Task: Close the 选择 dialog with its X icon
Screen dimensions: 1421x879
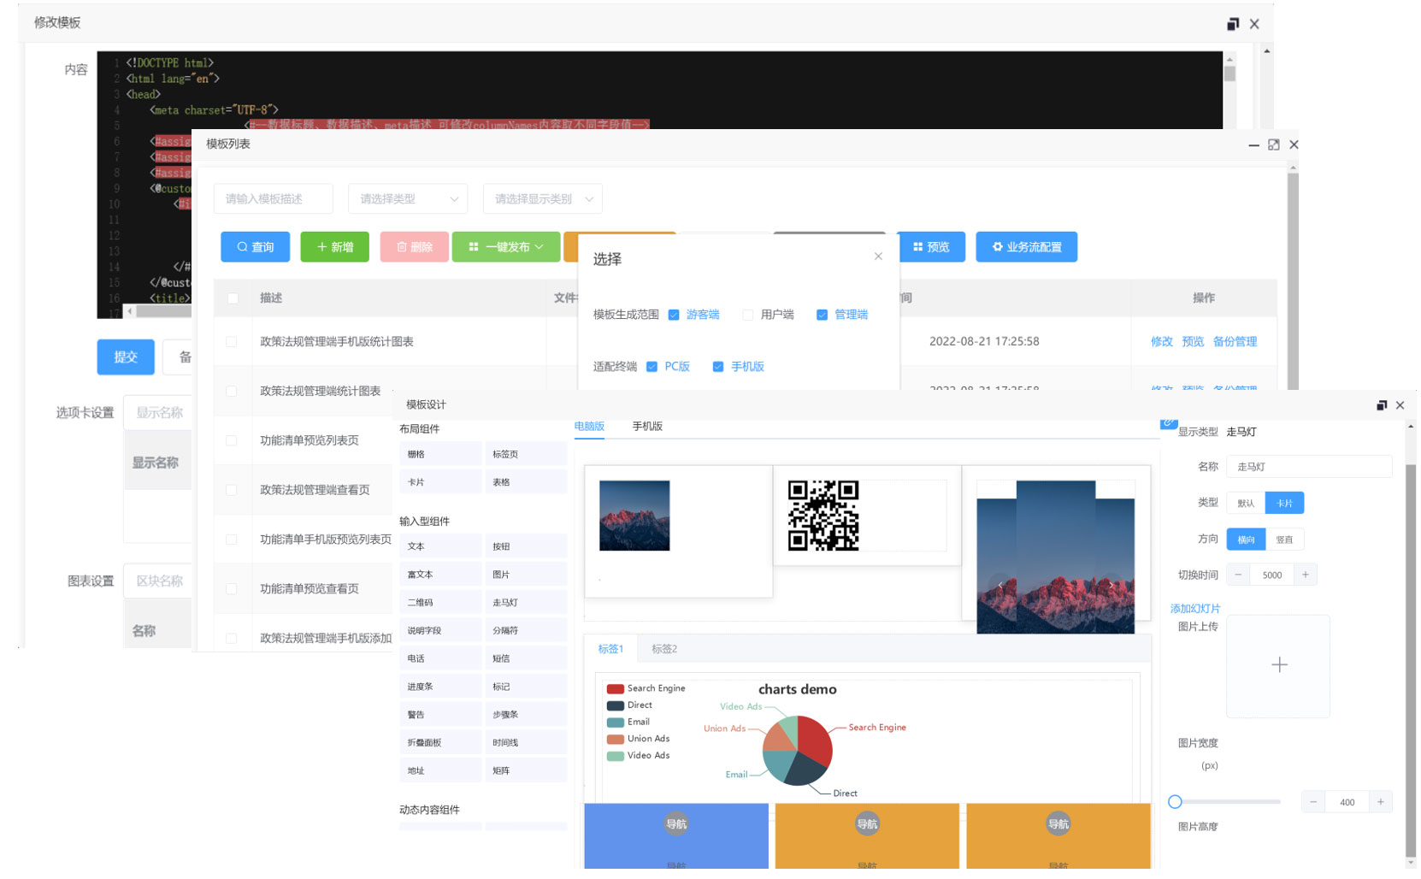Action: click(x=878, y=256)
